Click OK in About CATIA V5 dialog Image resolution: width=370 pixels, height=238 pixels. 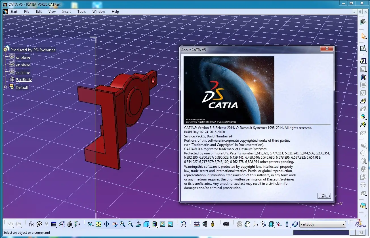pyautogui.click(x=324, y=195)
